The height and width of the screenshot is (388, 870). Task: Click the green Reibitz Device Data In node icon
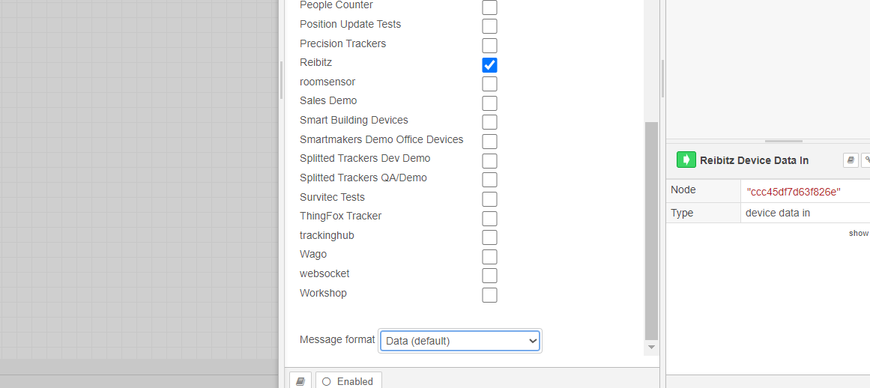click(x=686, y=160)
